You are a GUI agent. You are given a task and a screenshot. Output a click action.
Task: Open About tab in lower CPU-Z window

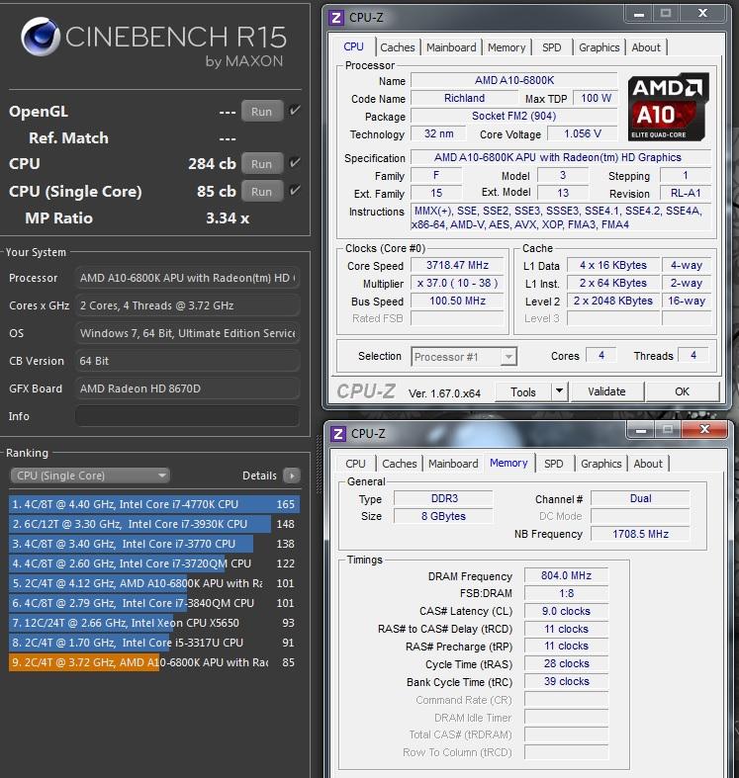coord(648,464)
